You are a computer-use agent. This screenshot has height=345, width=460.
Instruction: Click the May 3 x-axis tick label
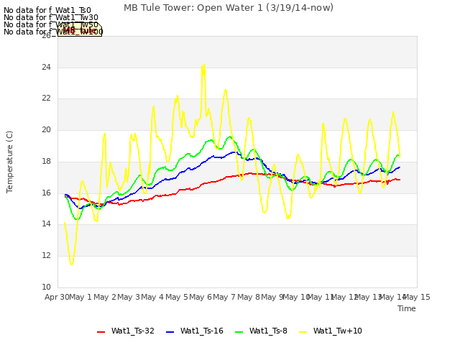129,297
